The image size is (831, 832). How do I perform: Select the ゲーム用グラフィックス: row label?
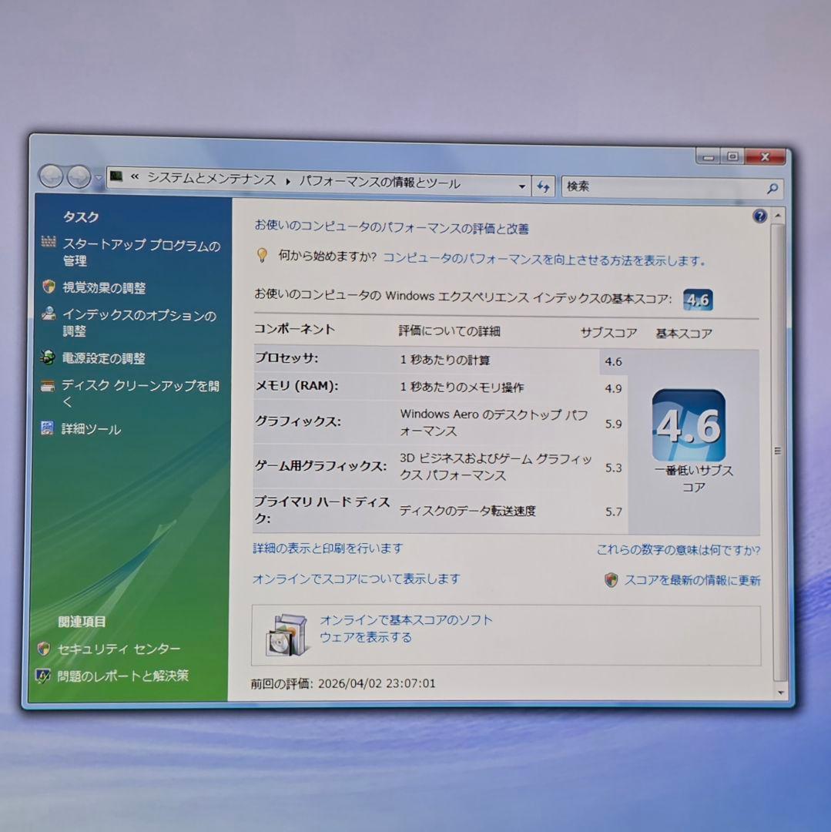click(x=321, y=465)
